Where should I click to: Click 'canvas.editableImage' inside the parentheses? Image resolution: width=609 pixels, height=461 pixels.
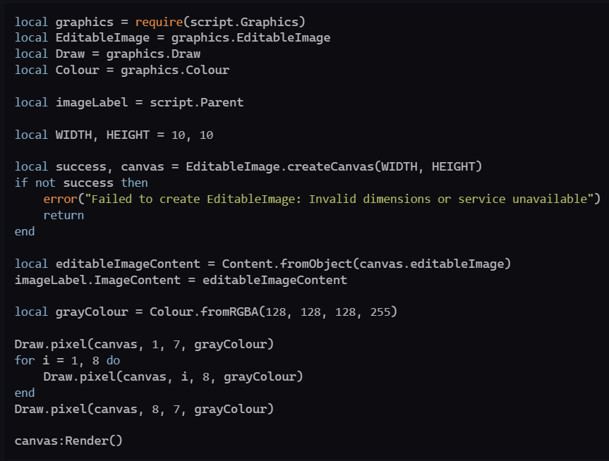[x=431, y=264]
